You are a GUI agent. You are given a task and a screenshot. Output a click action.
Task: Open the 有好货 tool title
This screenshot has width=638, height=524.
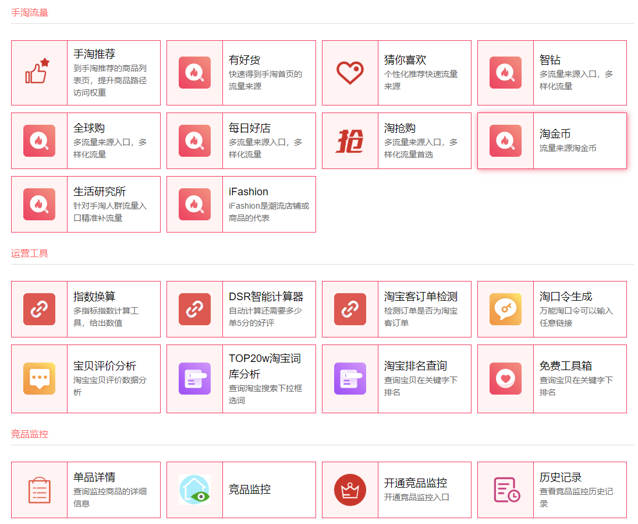[244, 60]
